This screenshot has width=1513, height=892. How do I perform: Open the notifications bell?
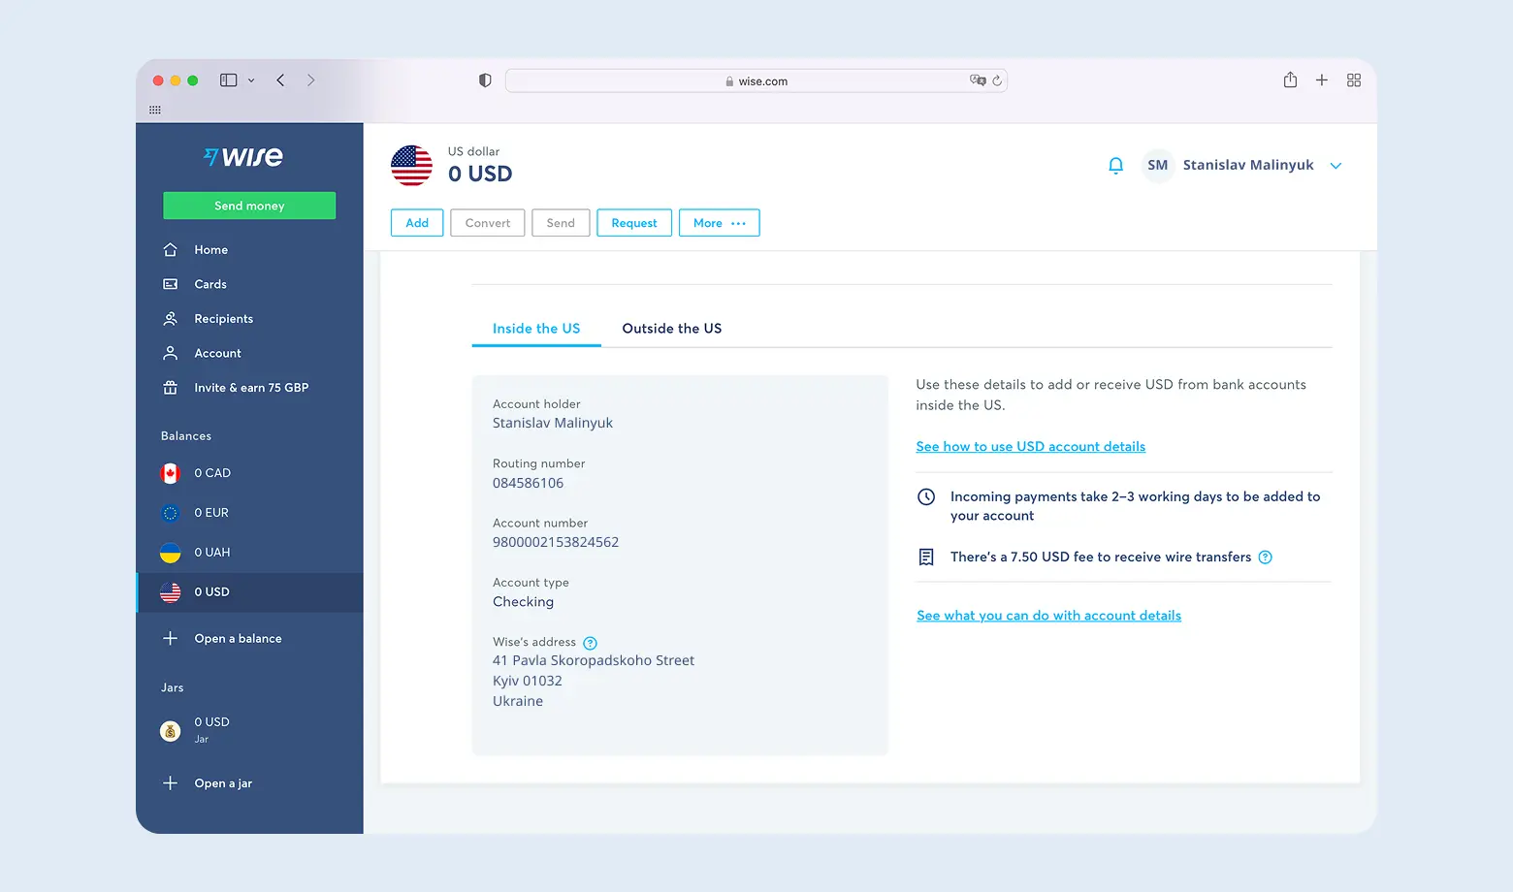1115,165
